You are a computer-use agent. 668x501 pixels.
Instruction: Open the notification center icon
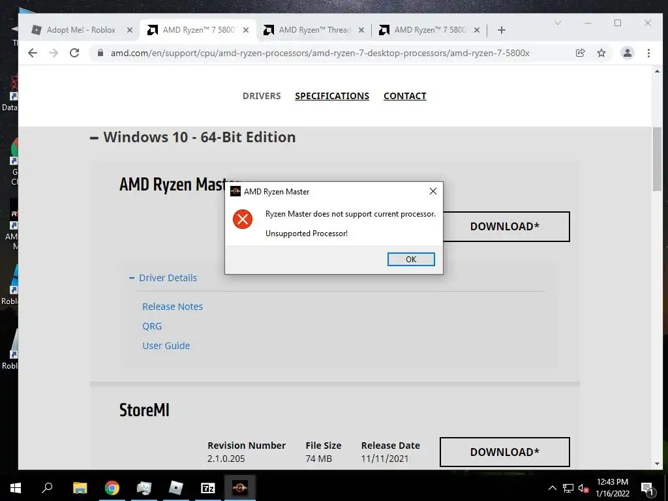647,488
